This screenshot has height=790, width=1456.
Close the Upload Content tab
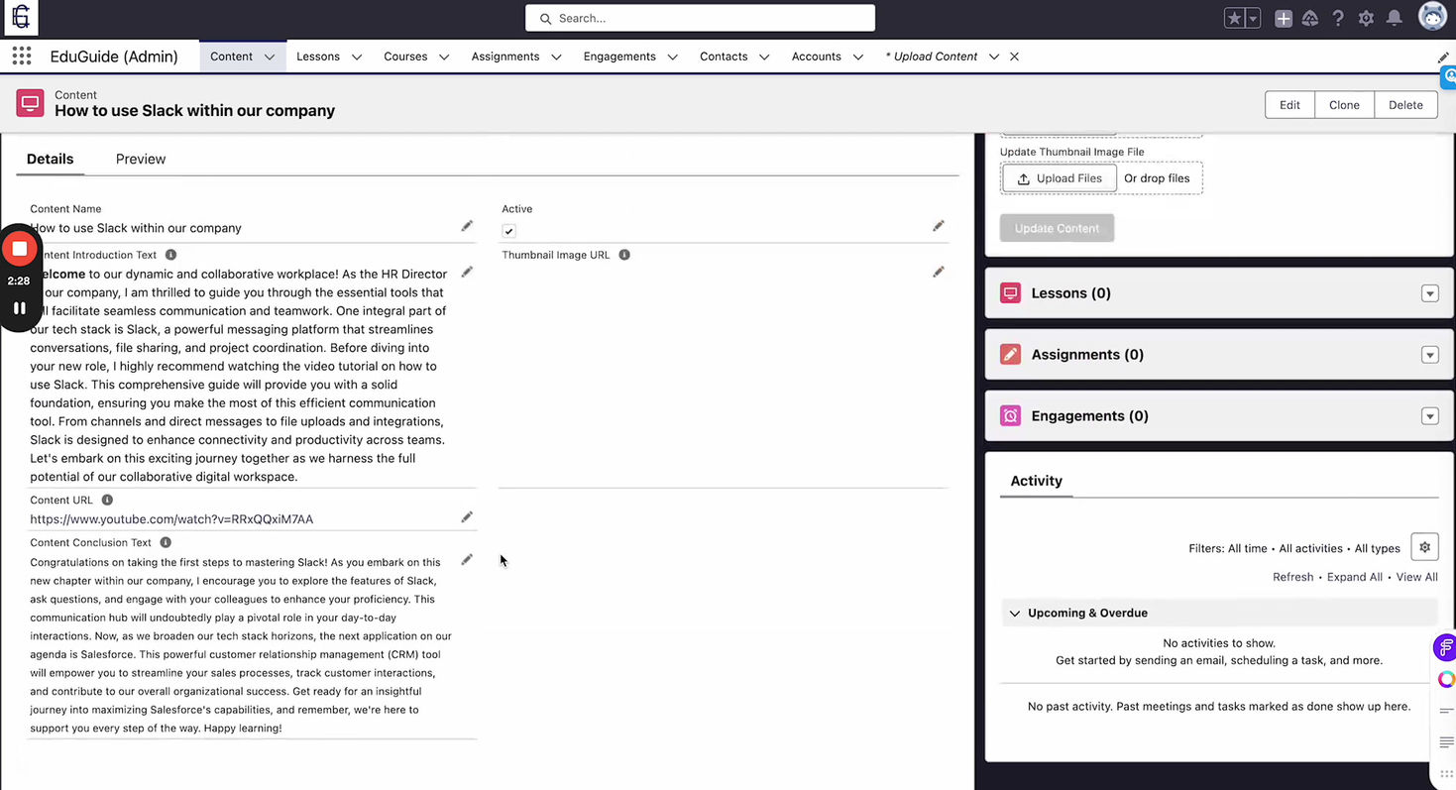point(1014,56)
